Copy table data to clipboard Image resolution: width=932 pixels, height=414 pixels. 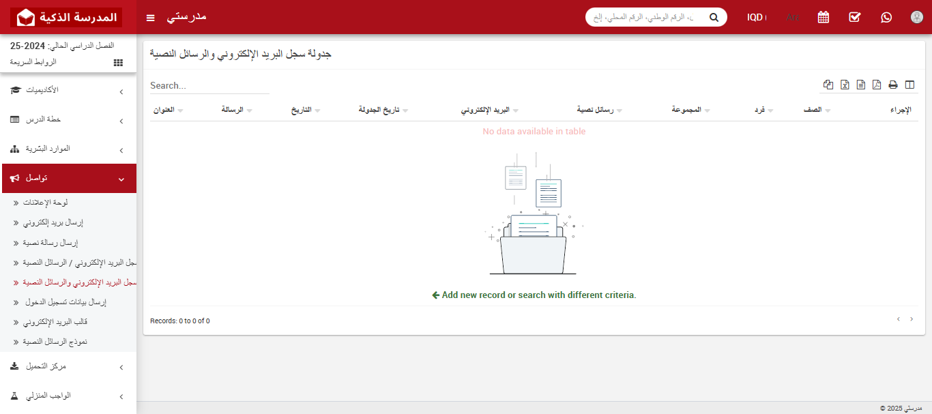pos(828,85)
